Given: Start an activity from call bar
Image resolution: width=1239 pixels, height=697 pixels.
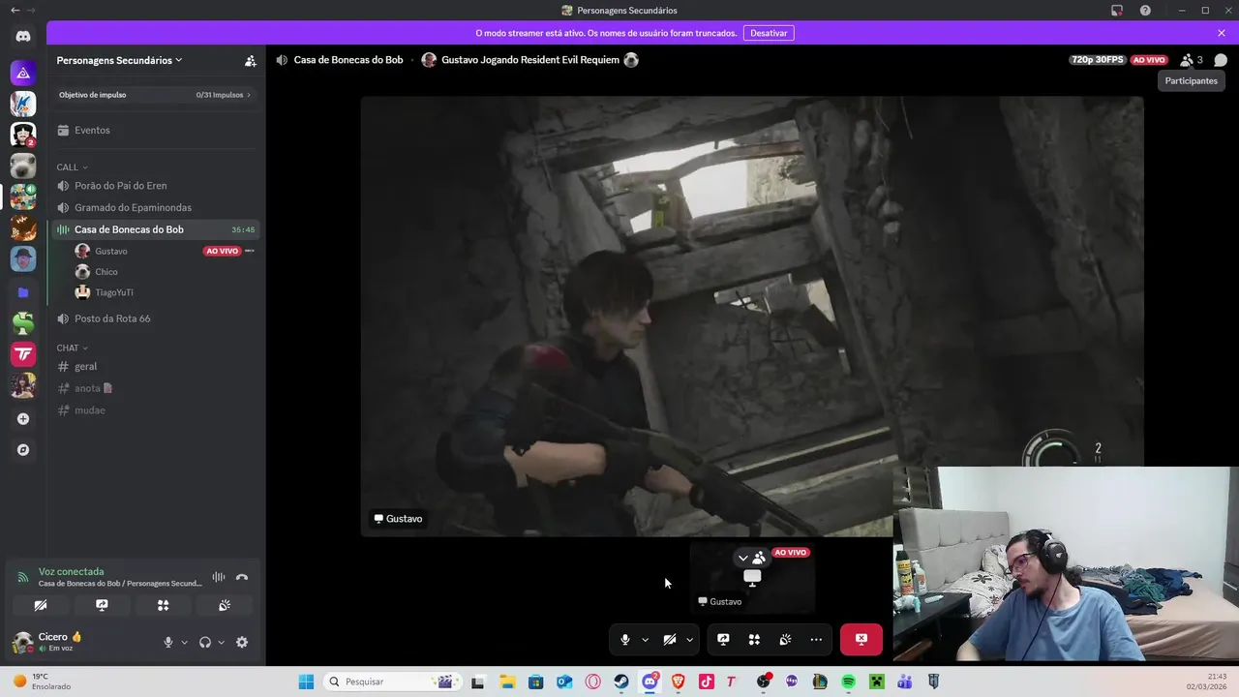Looking at the screenshot, I should 754,639.
